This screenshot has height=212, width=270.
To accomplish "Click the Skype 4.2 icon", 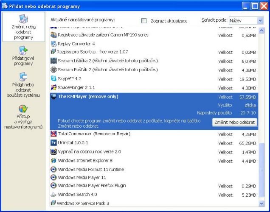I will tap(53, 78).
